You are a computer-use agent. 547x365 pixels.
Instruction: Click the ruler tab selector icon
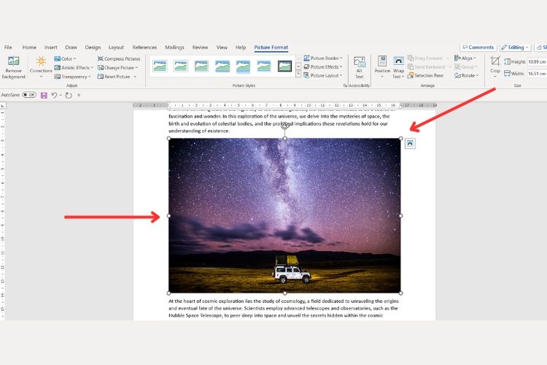coord(3,105)
